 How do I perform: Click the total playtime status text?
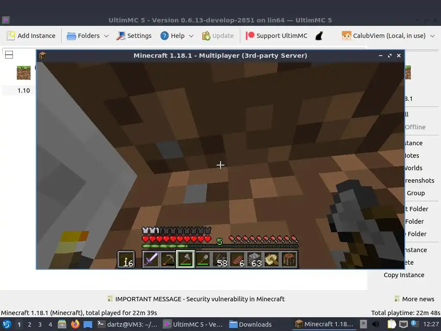[405, 313]
